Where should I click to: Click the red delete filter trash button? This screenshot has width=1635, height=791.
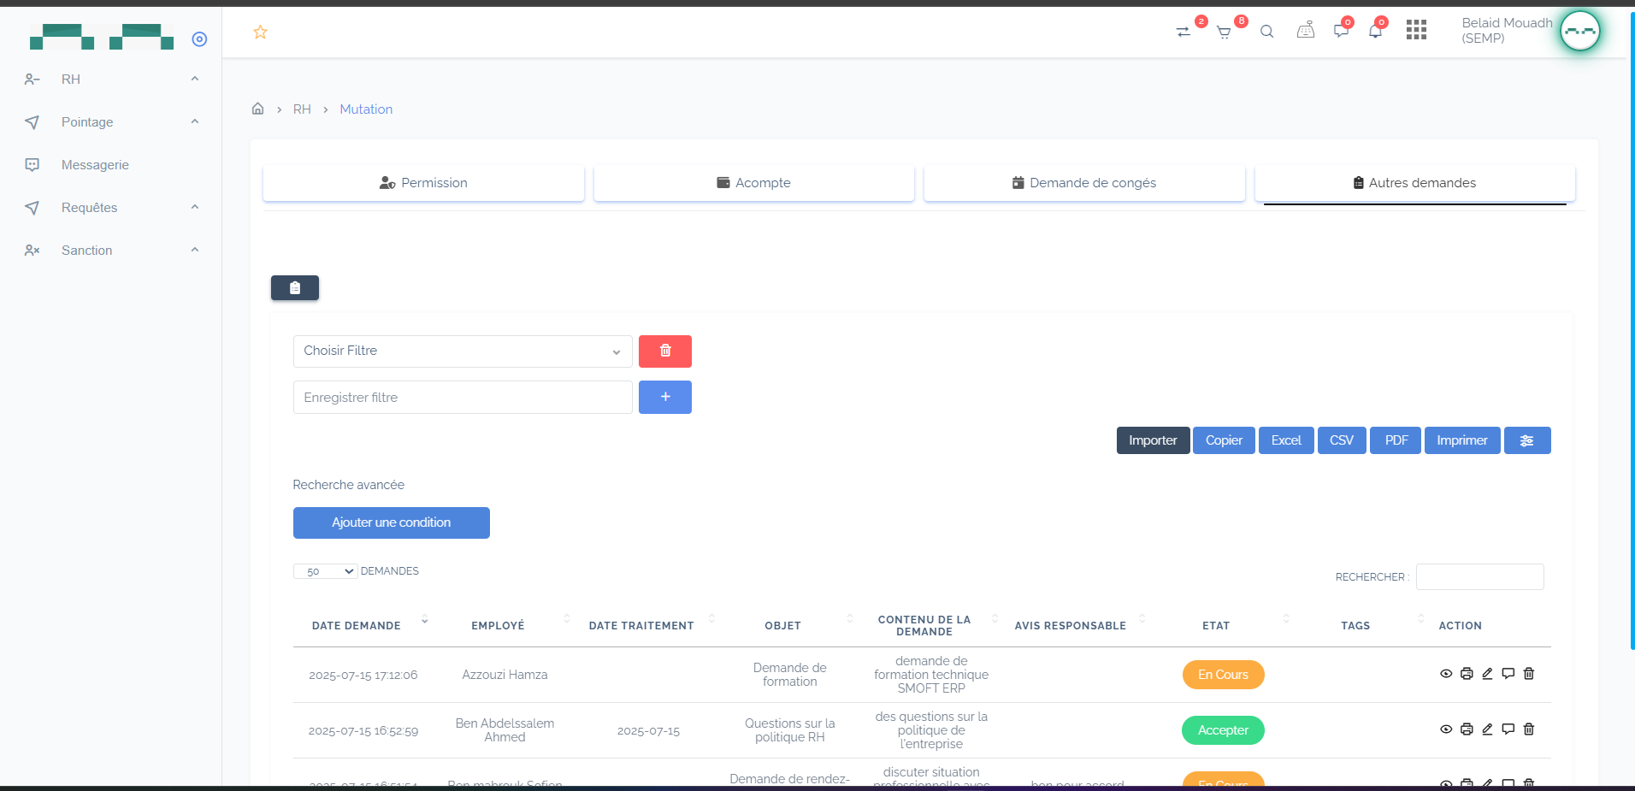pos(665,351)
